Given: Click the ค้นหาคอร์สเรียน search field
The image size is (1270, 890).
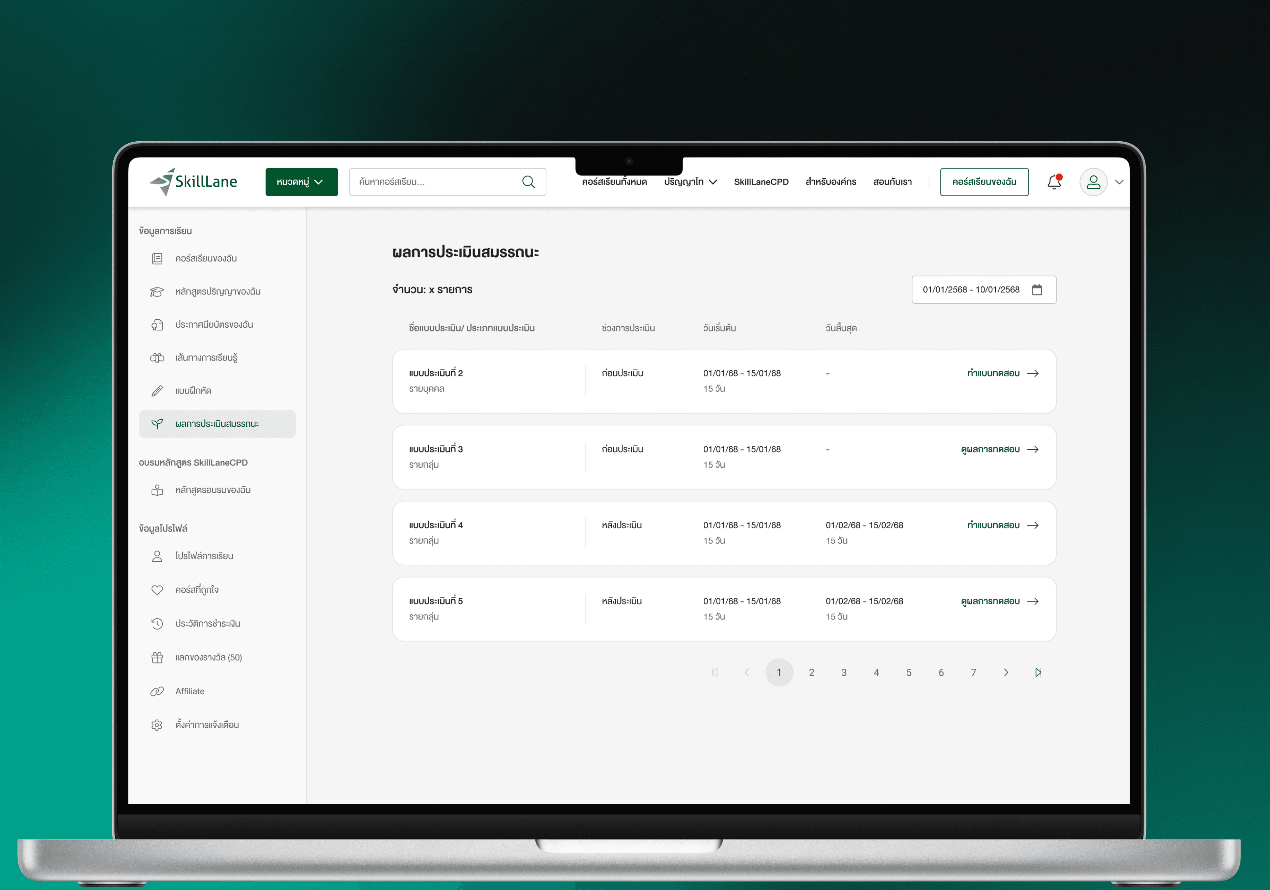Looking at the screenshot, I should pyautogui.click(x=448, y=182).
